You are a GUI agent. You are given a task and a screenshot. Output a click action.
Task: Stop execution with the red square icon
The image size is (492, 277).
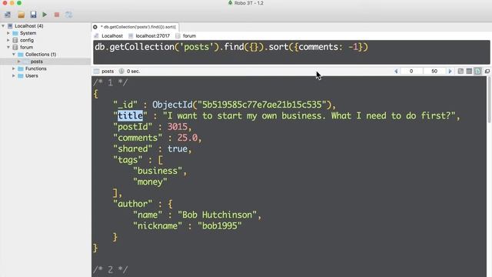(x=57, y=15)
